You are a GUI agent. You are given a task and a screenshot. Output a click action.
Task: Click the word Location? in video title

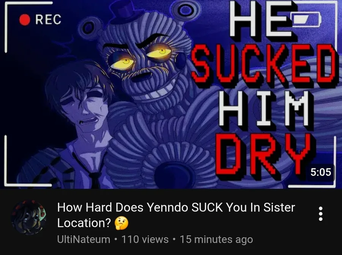pyautogui.click(x=84, y=223)
